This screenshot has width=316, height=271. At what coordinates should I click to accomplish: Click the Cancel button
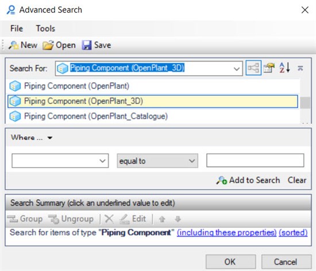pyautogui.click(x=286, y=262)
